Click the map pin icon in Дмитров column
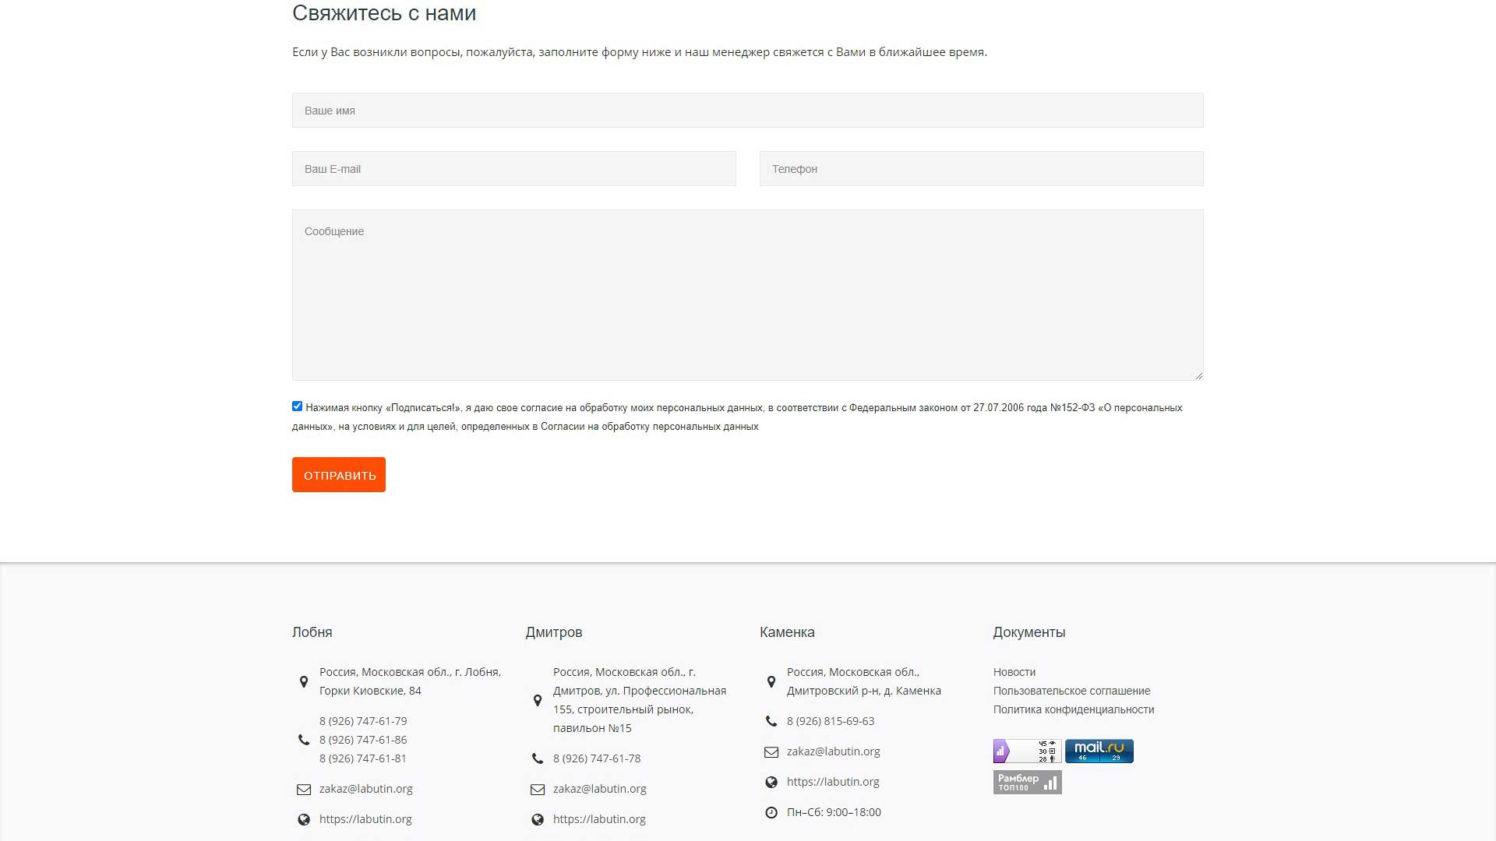 (x=538, y=700)
